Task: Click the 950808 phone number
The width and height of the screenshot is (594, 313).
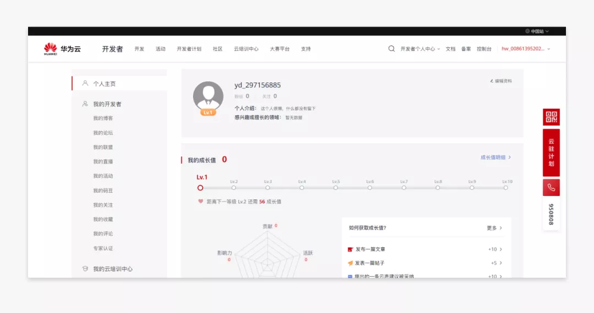Action: point(551,214)
